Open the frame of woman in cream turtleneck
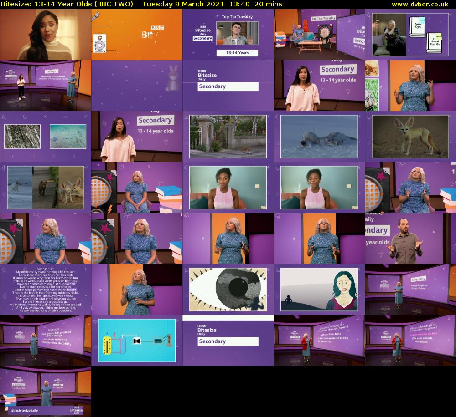The height and width of the screenshot is (417, 456). pyautogui.click(x=46, y=35)
